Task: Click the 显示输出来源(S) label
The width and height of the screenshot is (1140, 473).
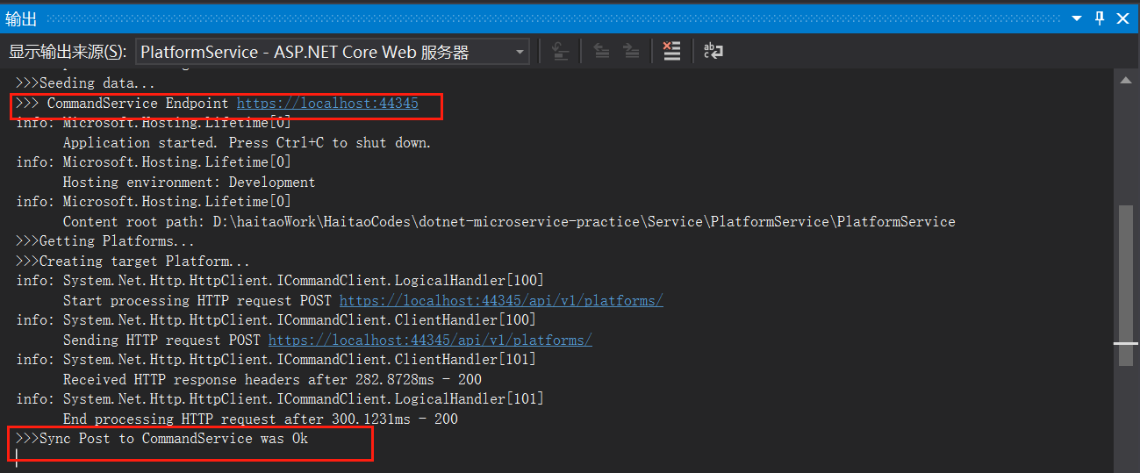Action: (68, 52)
